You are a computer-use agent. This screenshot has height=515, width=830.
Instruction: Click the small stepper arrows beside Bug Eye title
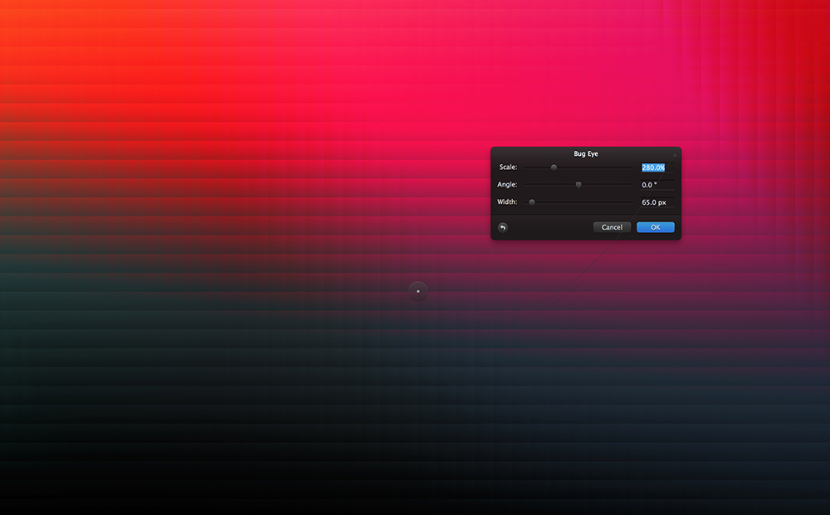(x=674, y=154)
